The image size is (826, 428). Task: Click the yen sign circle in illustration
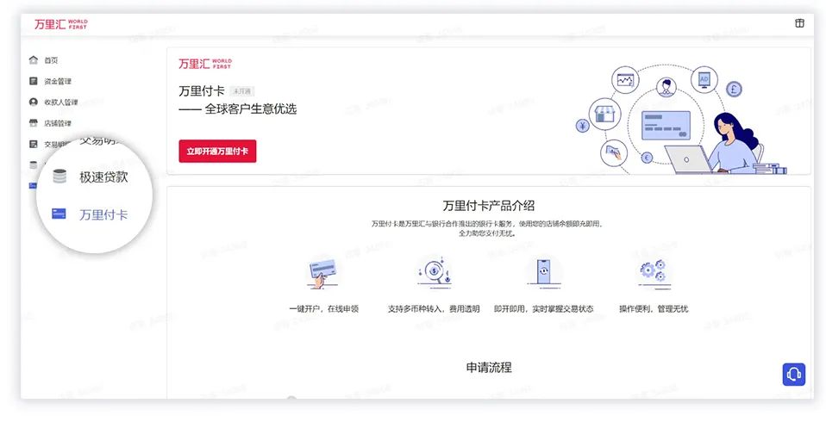tap(583, 126)
